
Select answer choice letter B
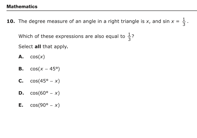pos(21,69)
